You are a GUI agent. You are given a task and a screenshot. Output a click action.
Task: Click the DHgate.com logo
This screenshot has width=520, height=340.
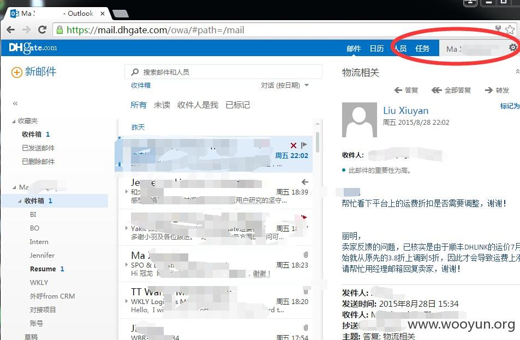pos(33,48)
